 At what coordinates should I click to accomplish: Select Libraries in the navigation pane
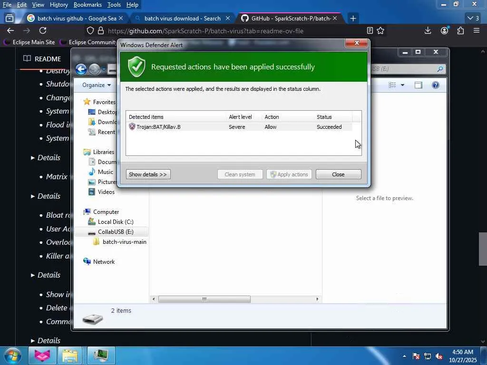(x=99, y=152)
